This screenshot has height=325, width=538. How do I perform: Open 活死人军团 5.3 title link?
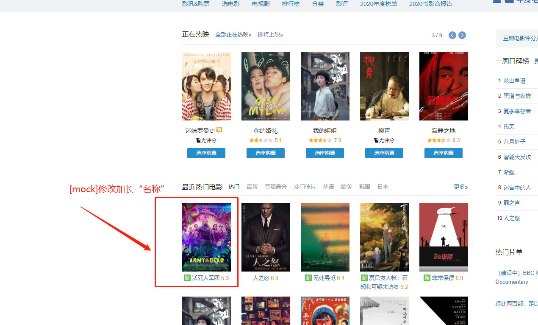tap(206, 278)
